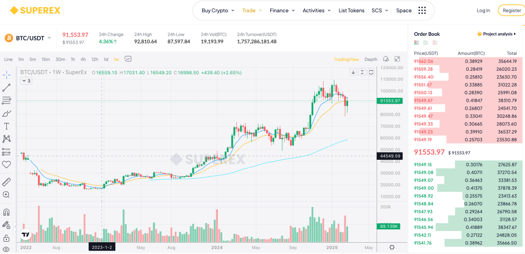Click the 91549.15 bid price row
Screen dimensions: 525x254
click(461, 164)
